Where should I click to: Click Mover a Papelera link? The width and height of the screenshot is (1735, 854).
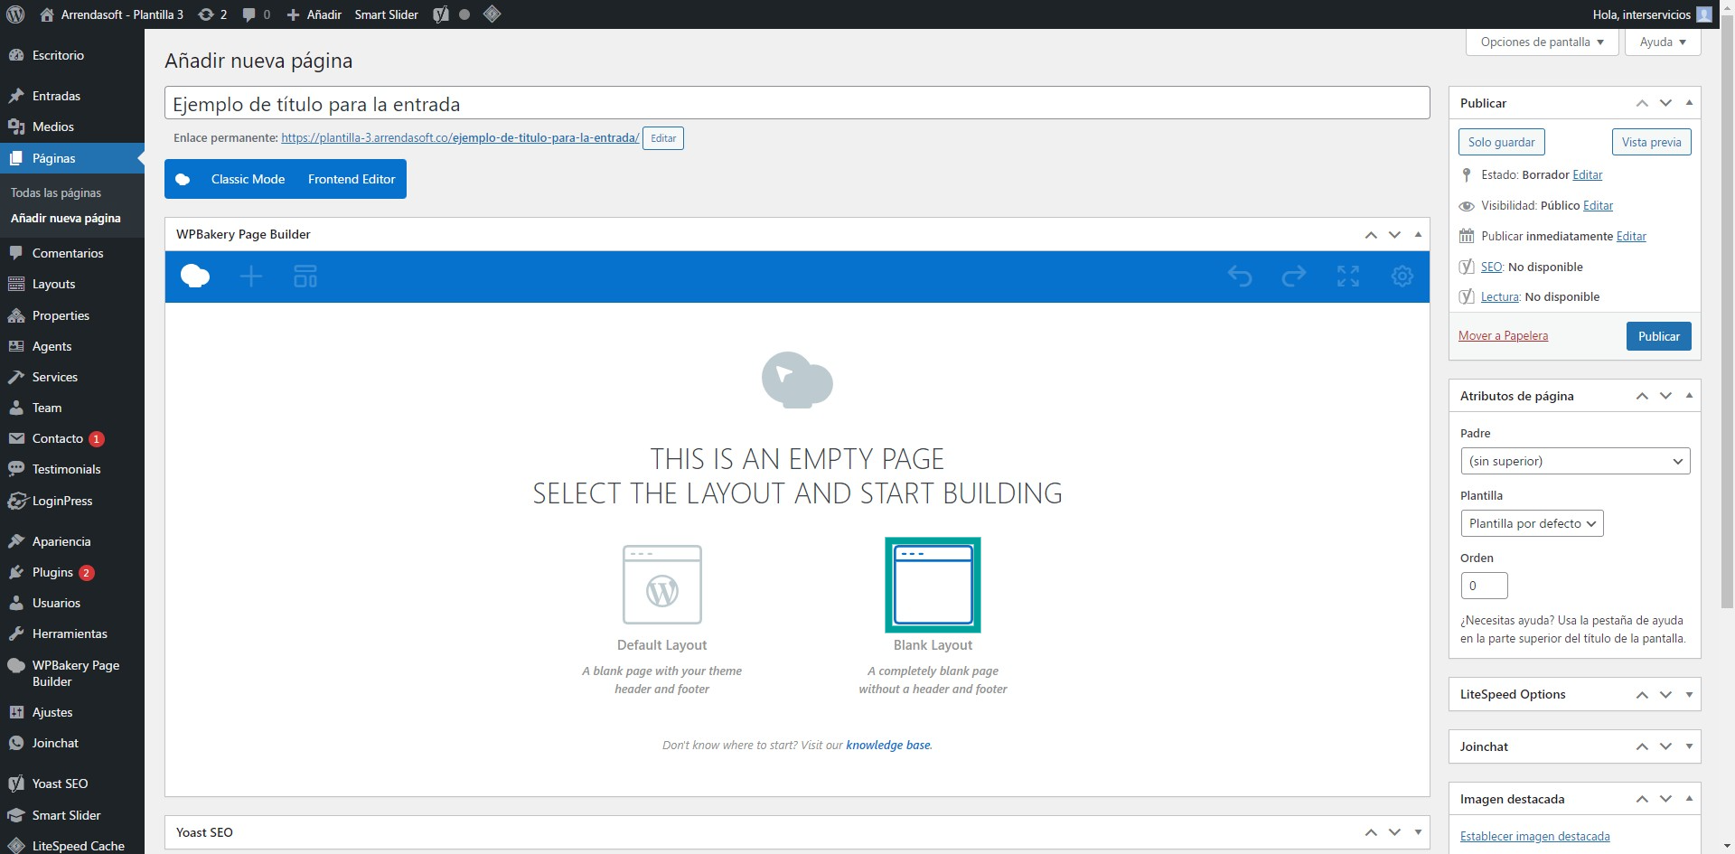click(1503, 336)
